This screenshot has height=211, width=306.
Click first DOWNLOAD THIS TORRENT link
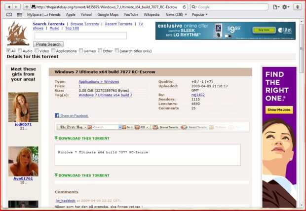(84, 138)
